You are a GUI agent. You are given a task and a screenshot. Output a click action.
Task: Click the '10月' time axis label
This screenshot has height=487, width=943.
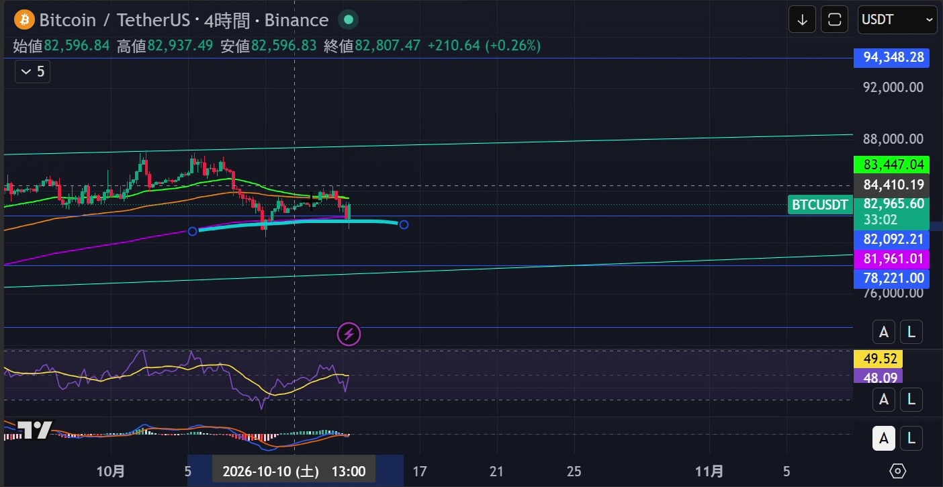pos(111,471)
